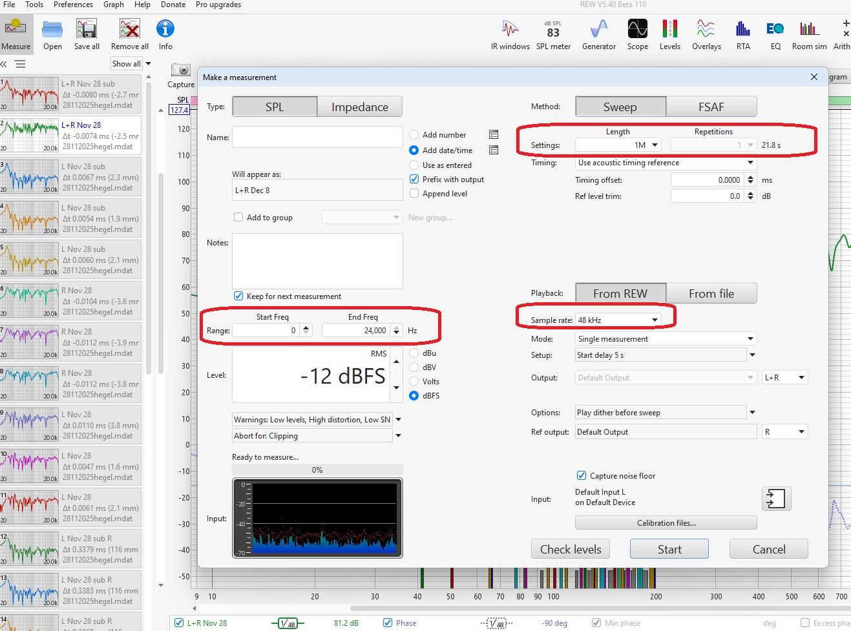The image size is (851, 631).
Task: Disable Capture noise floor checkbox
Action: 581,476
